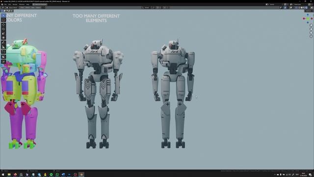
Task: Toggle perspective/orthographic gizmo button
Action: click(x=311, y=36)
